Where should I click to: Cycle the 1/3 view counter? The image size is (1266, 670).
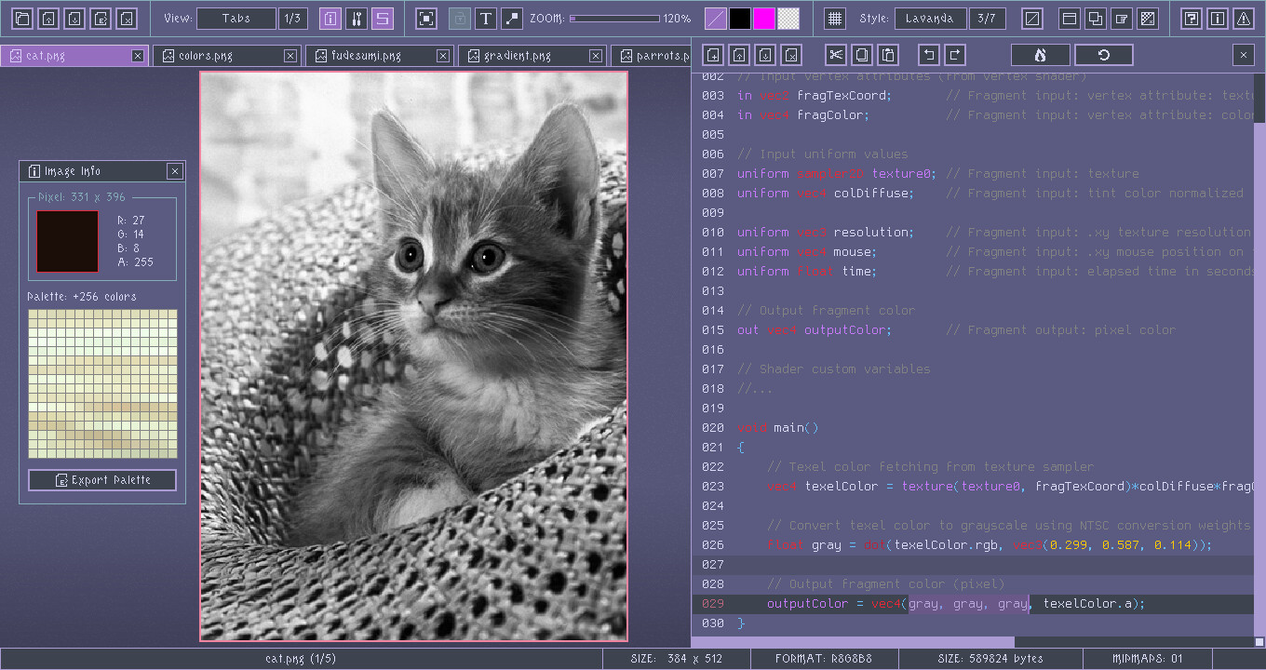click(x=293, y=18)
